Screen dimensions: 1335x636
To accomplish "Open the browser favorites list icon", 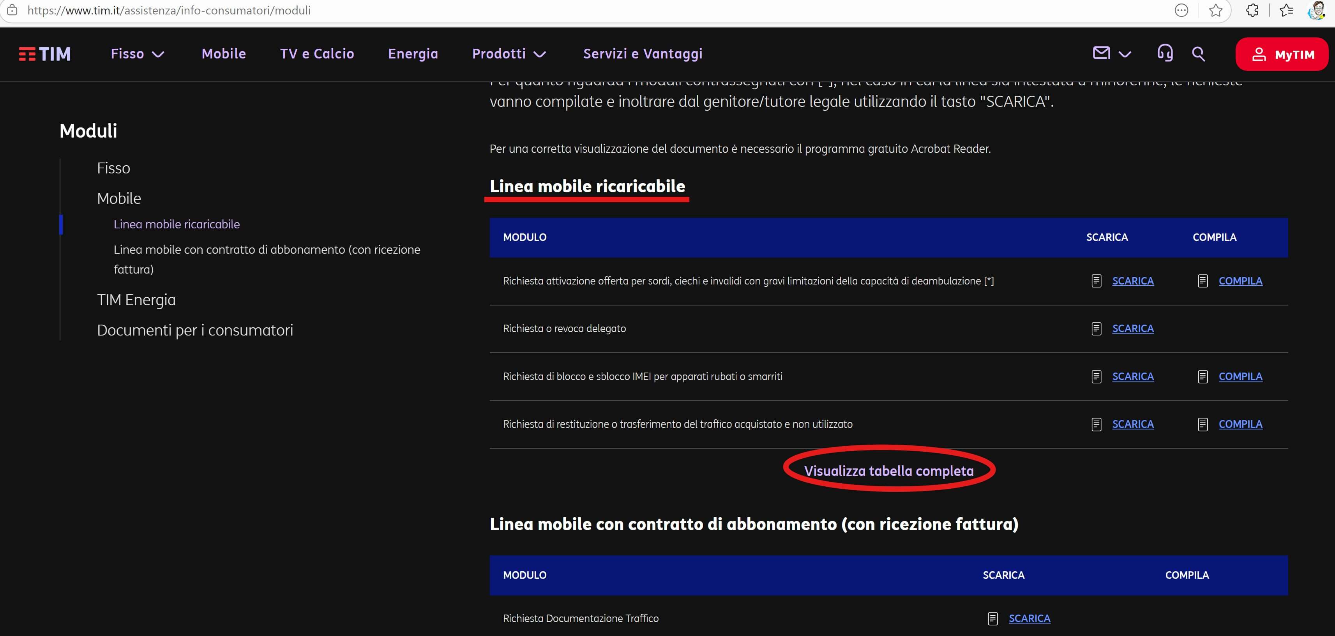I will point(1286,11).
